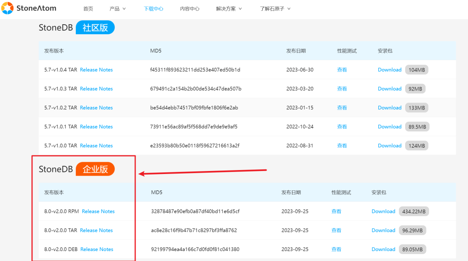Go to 内容中心 in navigation

pyautogui.click(x=189, y=9)
